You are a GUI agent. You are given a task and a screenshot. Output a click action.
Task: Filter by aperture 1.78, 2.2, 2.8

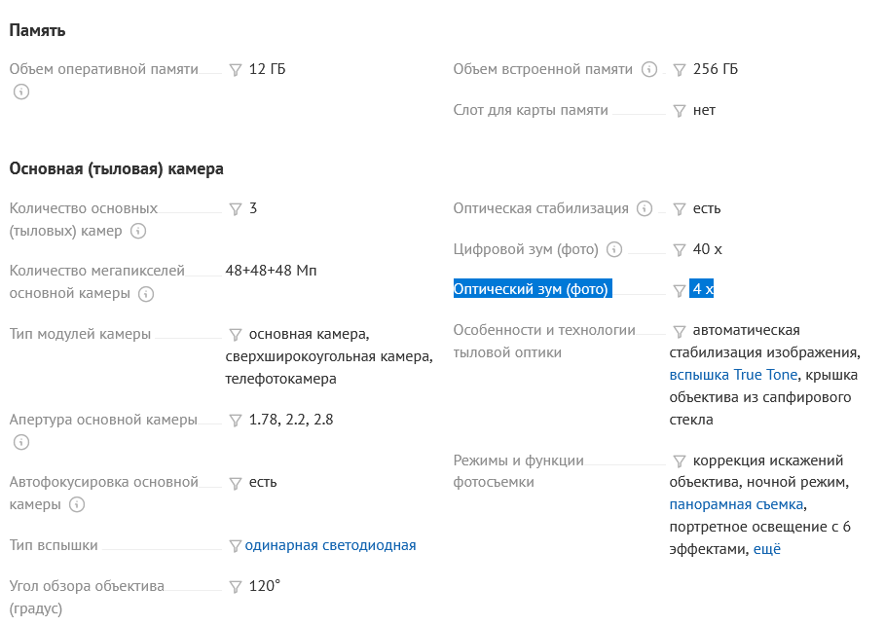(235, 421)
